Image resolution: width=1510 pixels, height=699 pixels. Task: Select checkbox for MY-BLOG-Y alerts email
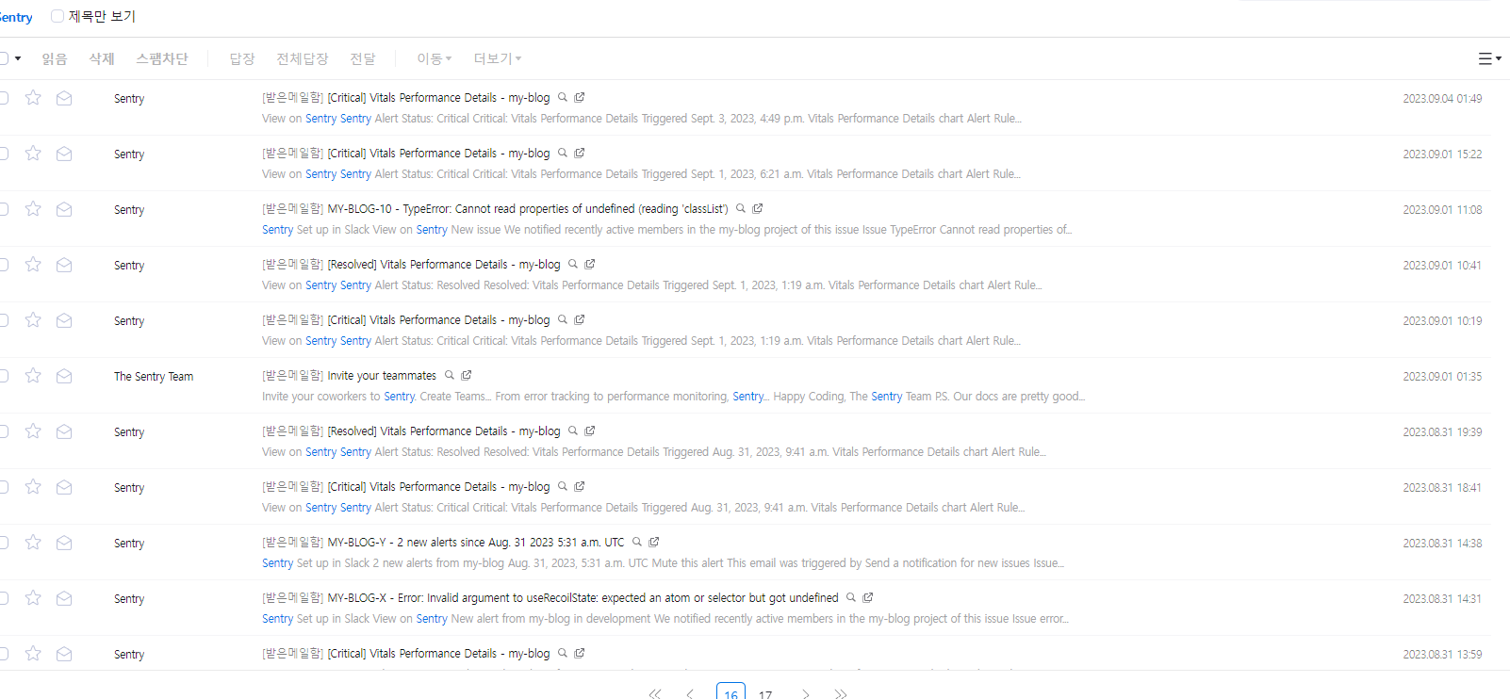point(4,543)
